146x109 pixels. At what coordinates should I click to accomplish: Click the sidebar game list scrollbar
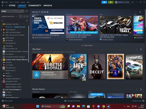tap(28, 44)
